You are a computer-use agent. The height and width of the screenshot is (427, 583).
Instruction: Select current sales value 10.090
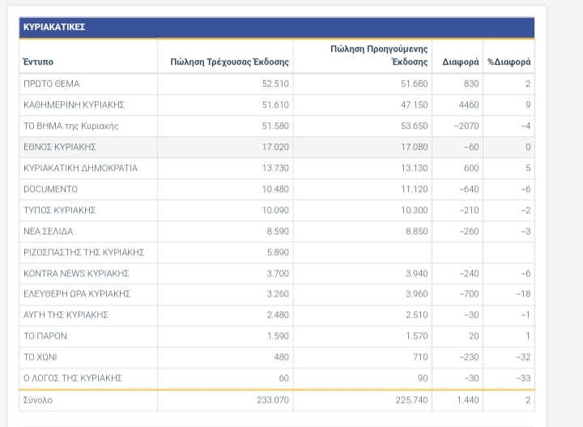click(x=275, y=210)
